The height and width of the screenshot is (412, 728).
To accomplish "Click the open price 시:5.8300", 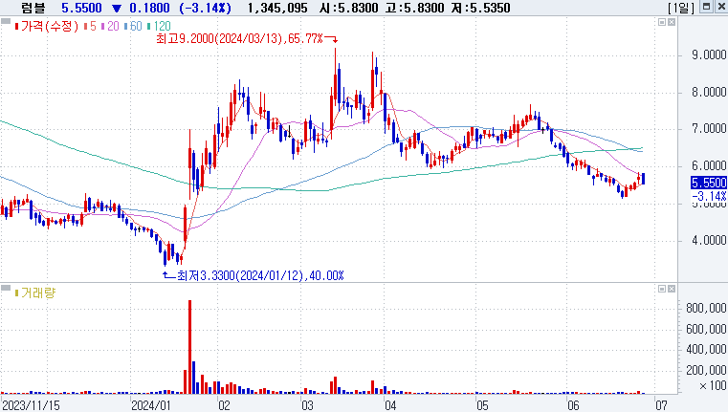I will tap(349, 8).
